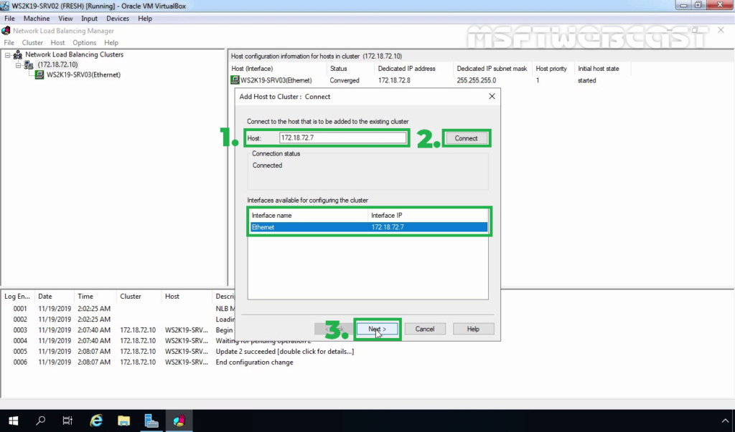
Task: Select the (172.18.72.10) cluster tree item
Action: (57, 65)
